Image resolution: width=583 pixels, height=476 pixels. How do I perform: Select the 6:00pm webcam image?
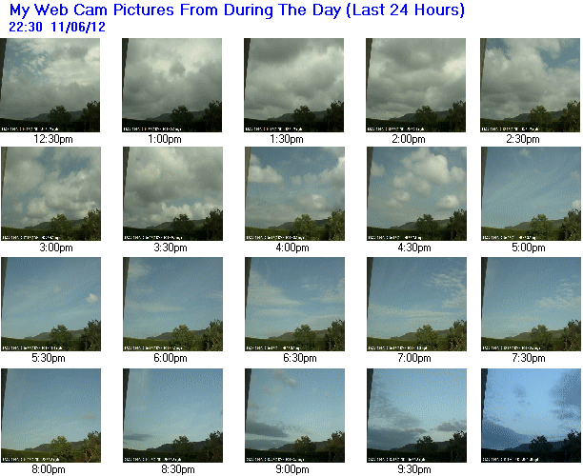172,305
